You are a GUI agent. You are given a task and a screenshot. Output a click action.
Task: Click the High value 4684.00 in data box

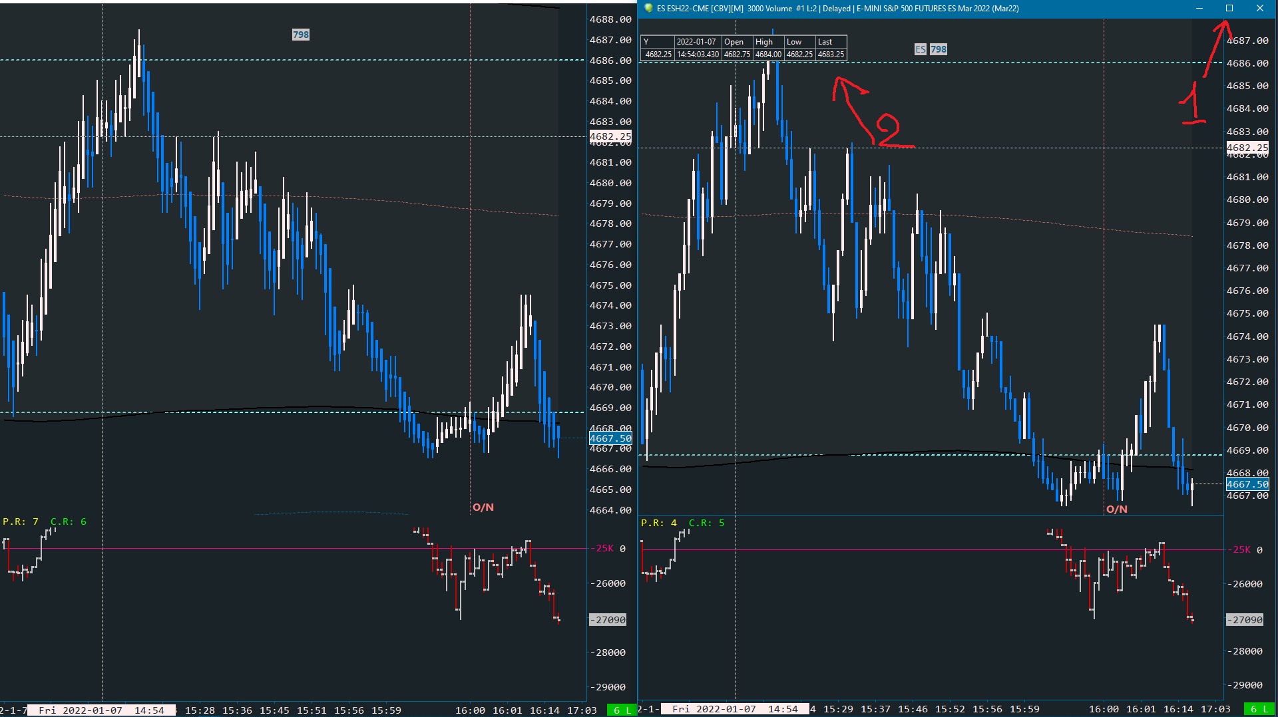coord(768,55)
